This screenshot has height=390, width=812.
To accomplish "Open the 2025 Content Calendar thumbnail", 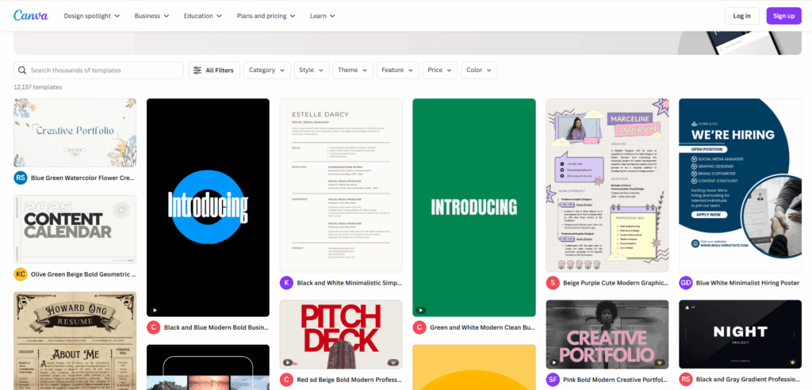I will pos(75,229).
